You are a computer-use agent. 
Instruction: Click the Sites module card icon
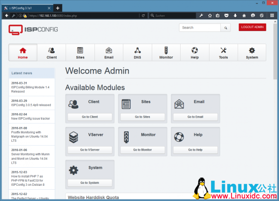[126, 104]
